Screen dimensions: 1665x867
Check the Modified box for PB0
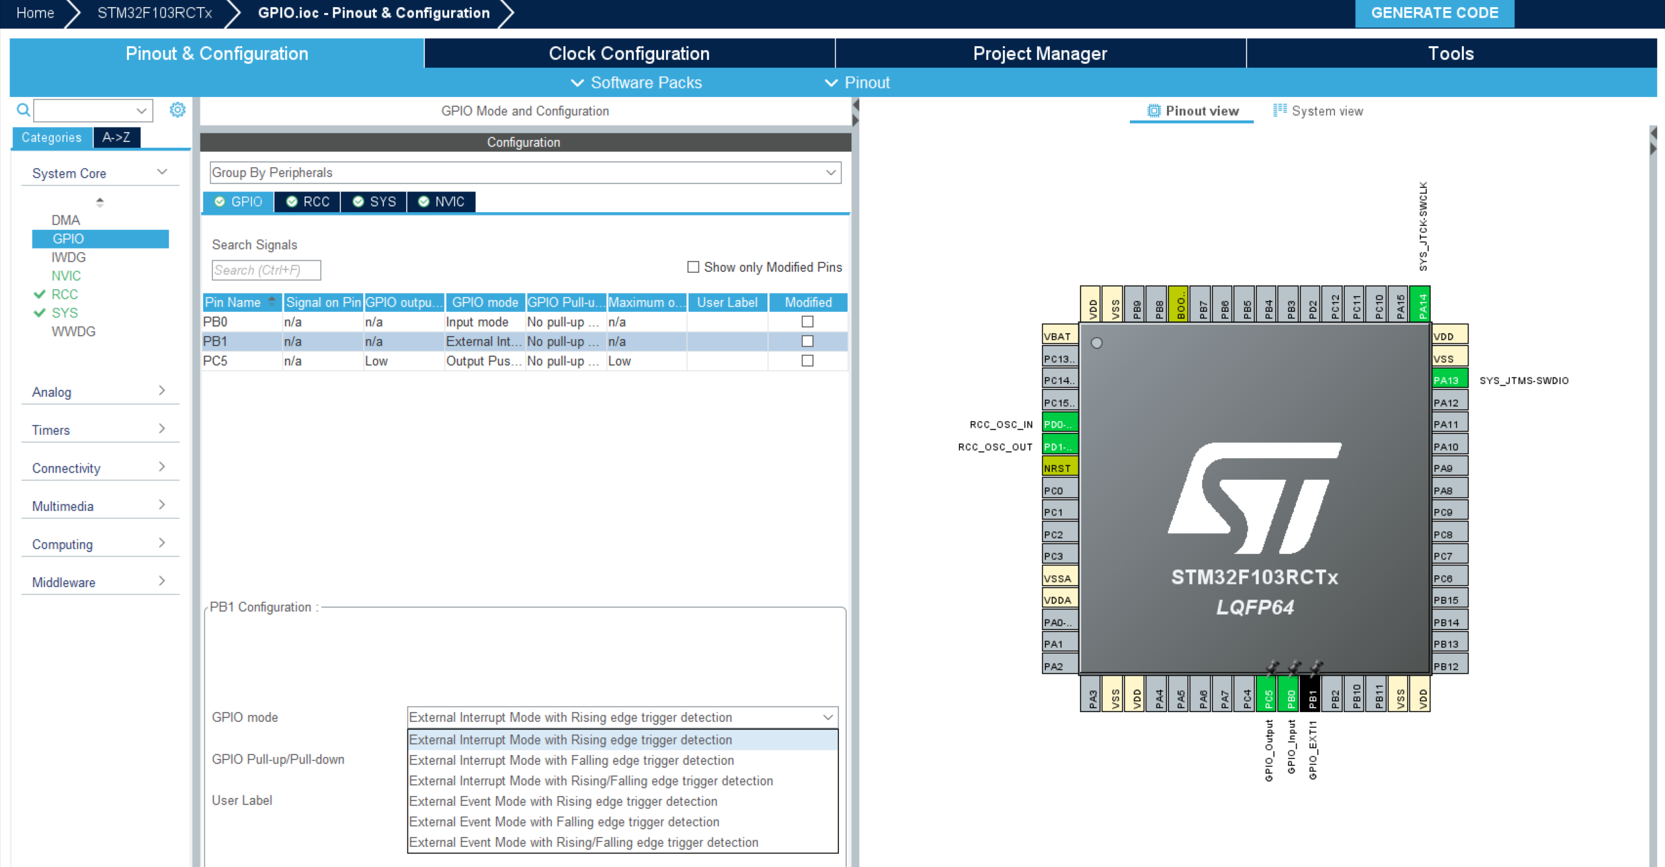point(807,322)
